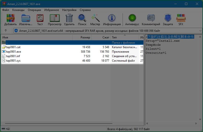Click the Silent=1 comment line
The height and width of the screenshot is (132, 203).
153,49
